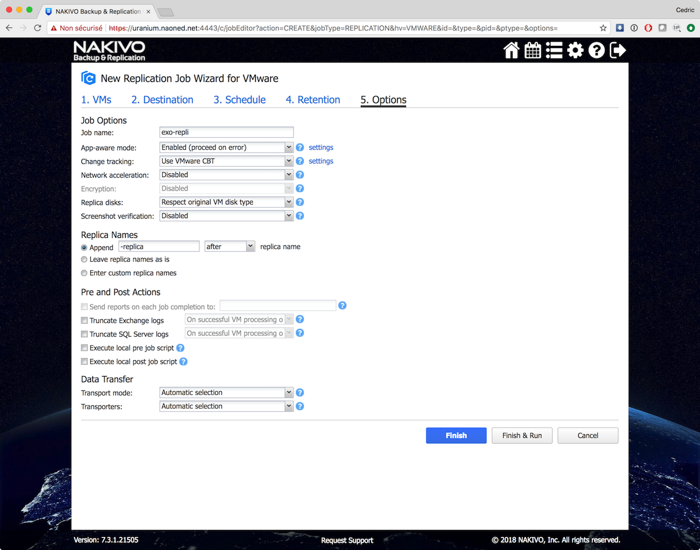Click help icon beside Screenshot verification

(300, 216)
